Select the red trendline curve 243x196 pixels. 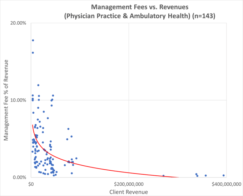(89, 167)
